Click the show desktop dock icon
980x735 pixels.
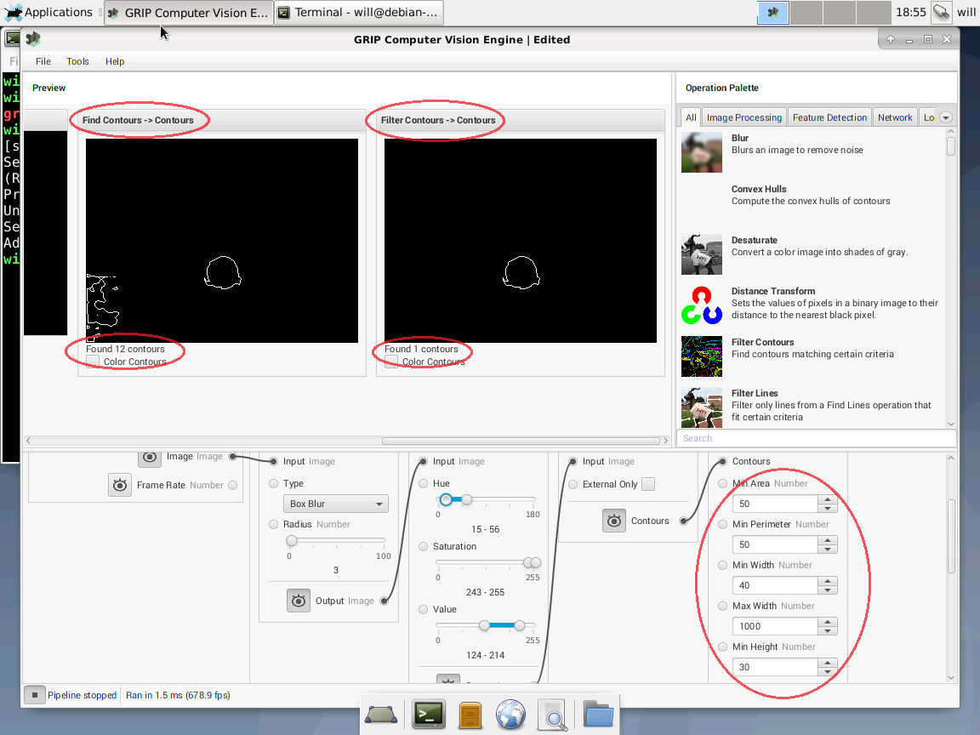pos(380,715)
